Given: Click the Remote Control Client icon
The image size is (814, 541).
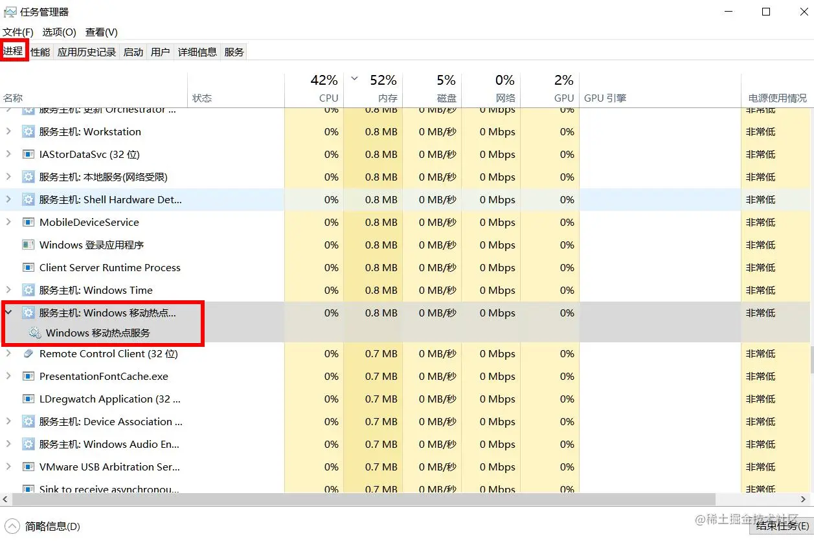Looking at the screenshot, I should click(28, 353).
